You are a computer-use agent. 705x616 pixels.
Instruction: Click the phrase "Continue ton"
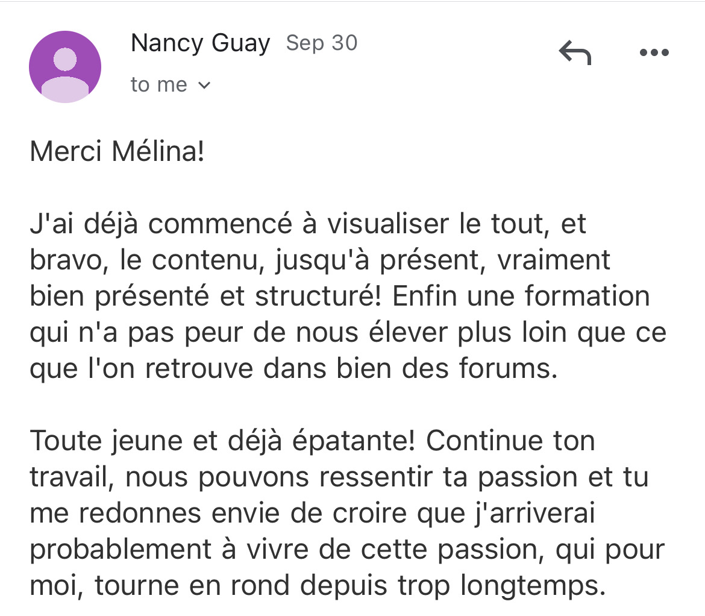click(x=510, y=441)
